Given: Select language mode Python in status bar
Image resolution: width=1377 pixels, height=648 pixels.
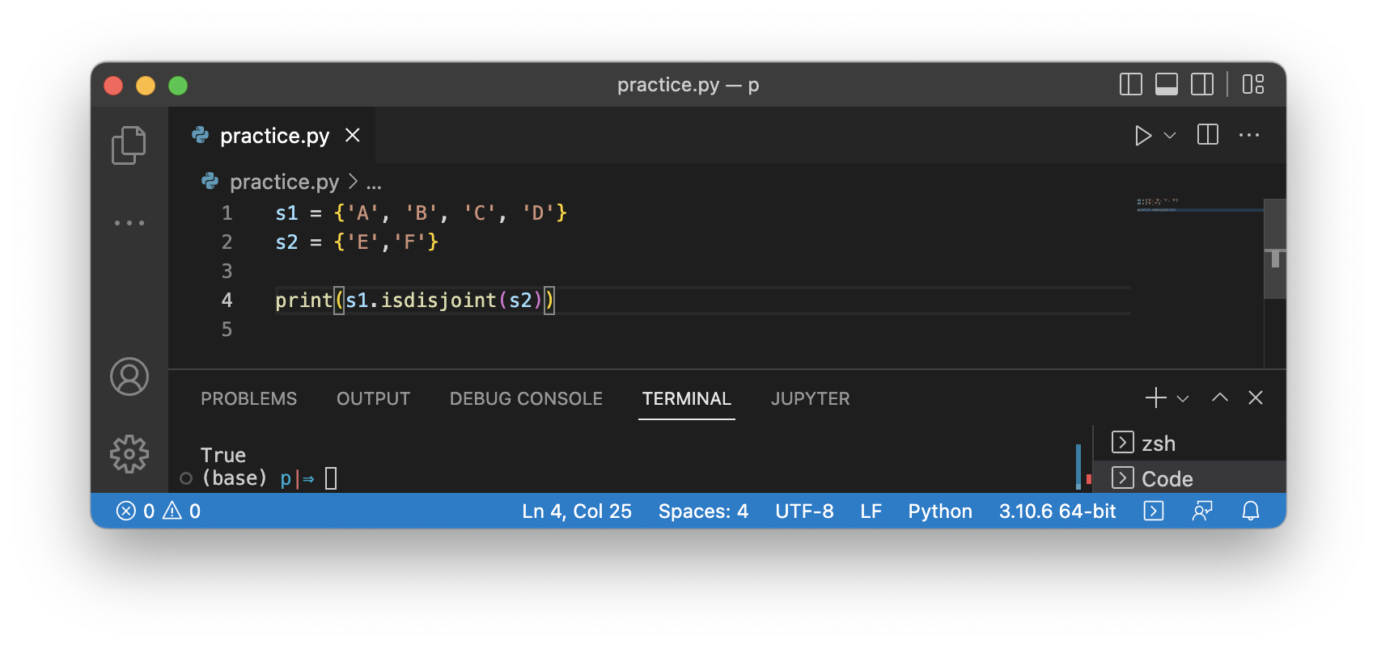Looking at the screenshot, I should [940, 511].
